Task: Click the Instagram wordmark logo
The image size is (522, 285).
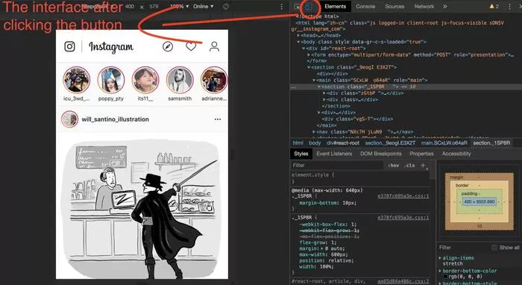Action: tap(111, 47)
